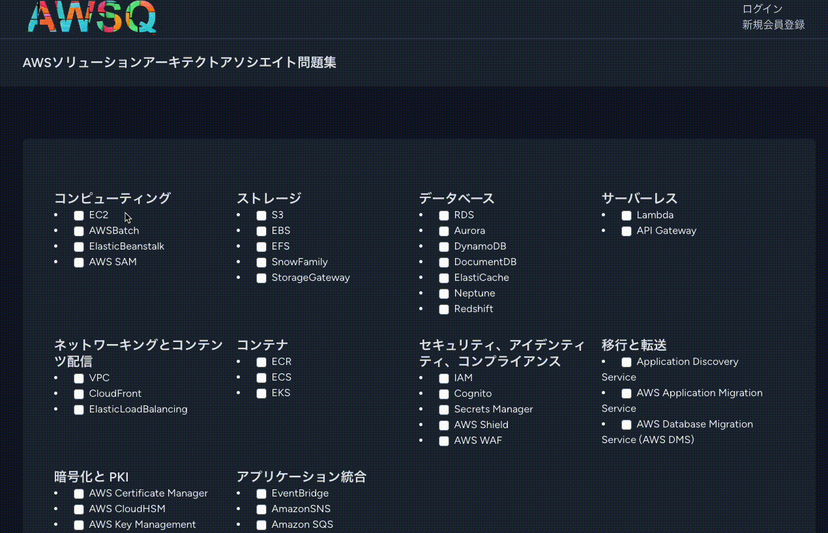Check the Application Discovery Service checkbox
Image resolution: width=828 pixels, height=533 pixels.
point(627,362)
